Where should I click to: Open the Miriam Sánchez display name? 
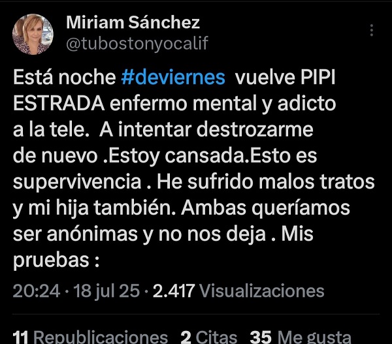pyautogui.click(x=133, y=22)
